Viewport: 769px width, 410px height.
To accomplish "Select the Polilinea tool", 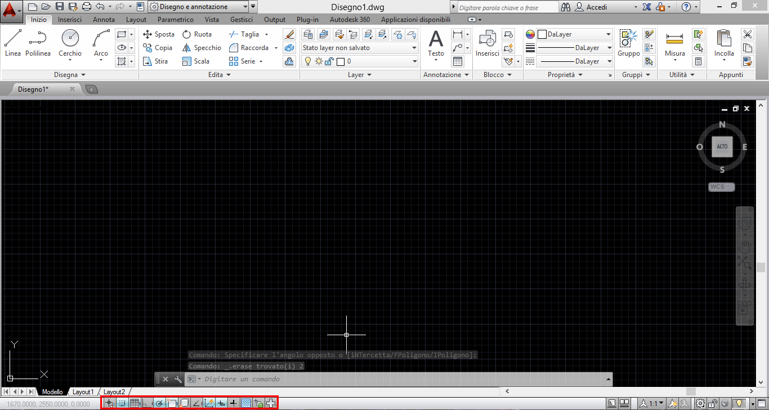I will click(38, 44).
